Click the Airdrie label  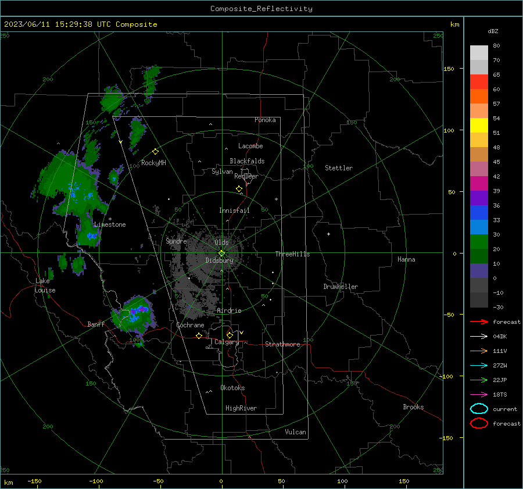[x=229, y=310]
